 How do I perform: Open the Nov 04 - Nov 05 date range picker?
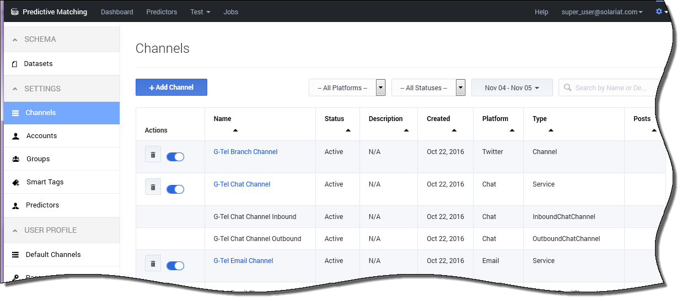pyautogui.click(x=512, y=87)
